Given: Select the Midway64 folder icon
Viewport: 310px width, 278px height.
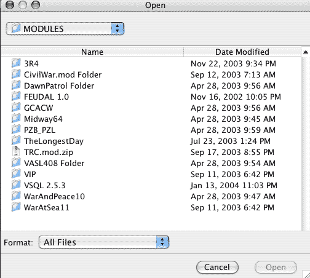Looking at the screenshot, I should 16,118.
